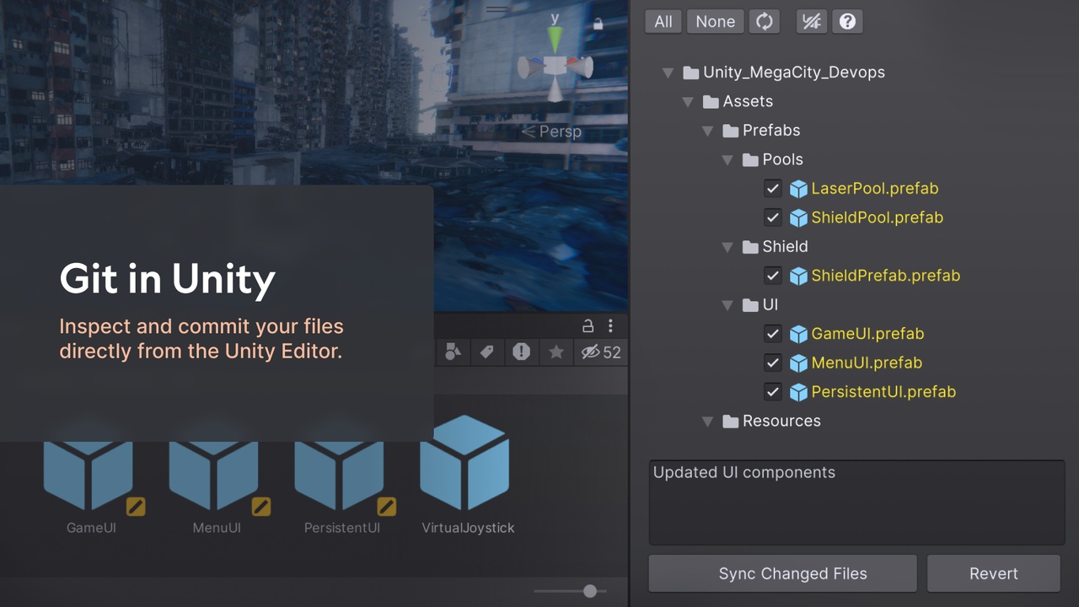Select LaserPool.prefab file name
This screenshot has width=1079, height=607.
pyautogui.click(x=874, y=189)
